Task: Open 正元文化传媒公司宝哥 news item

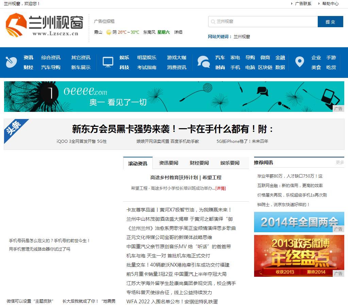Action: tap(169, 237)
